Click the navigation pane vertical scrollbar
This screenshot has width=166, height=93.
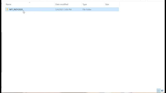click(2, 52)
